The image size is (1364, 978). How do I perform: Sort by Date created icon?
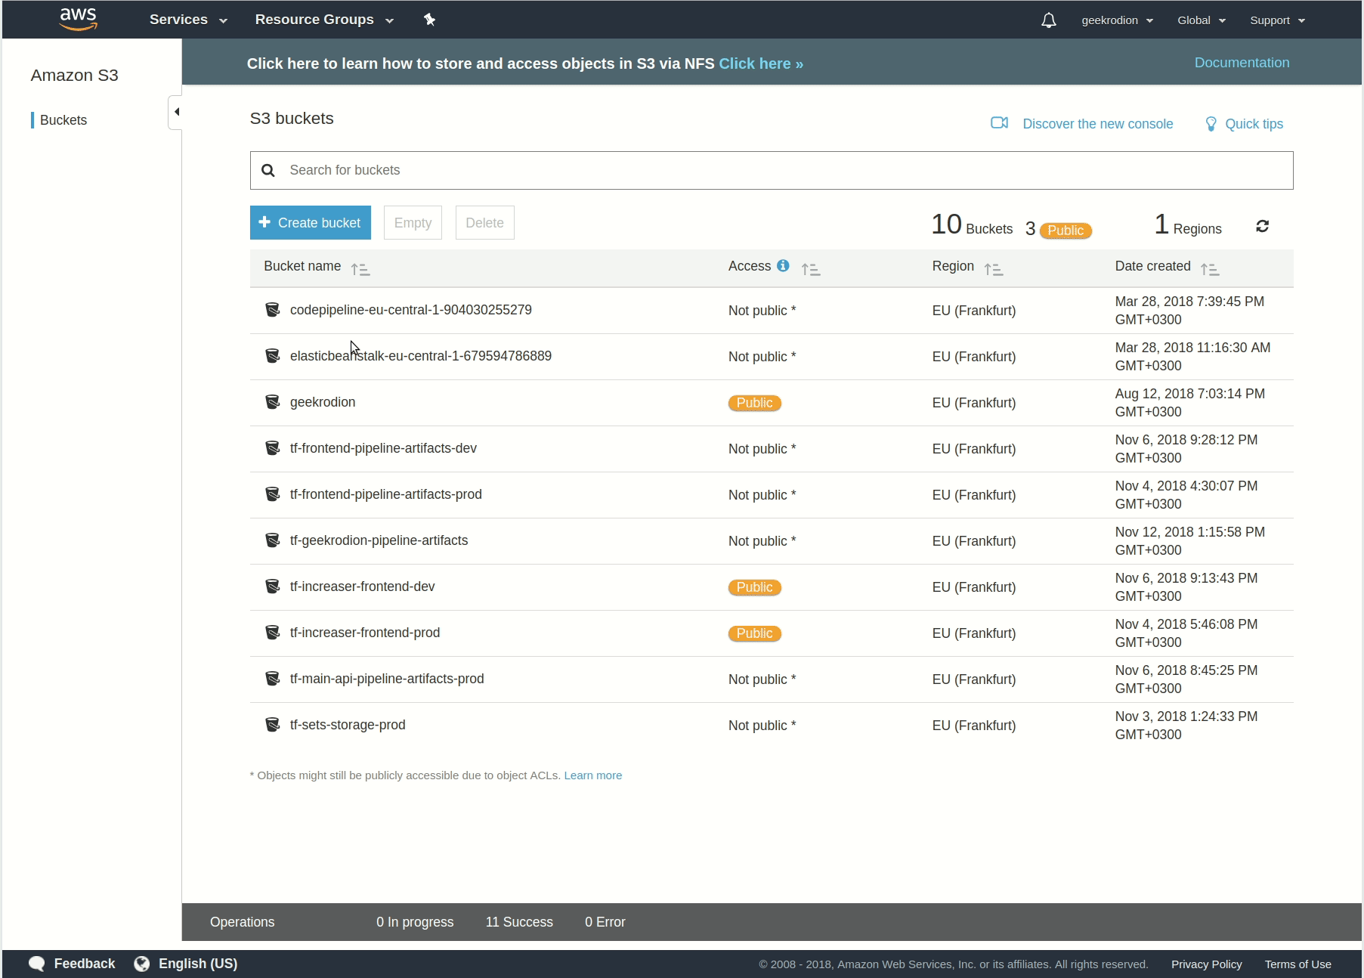(x=1210, y=269)
